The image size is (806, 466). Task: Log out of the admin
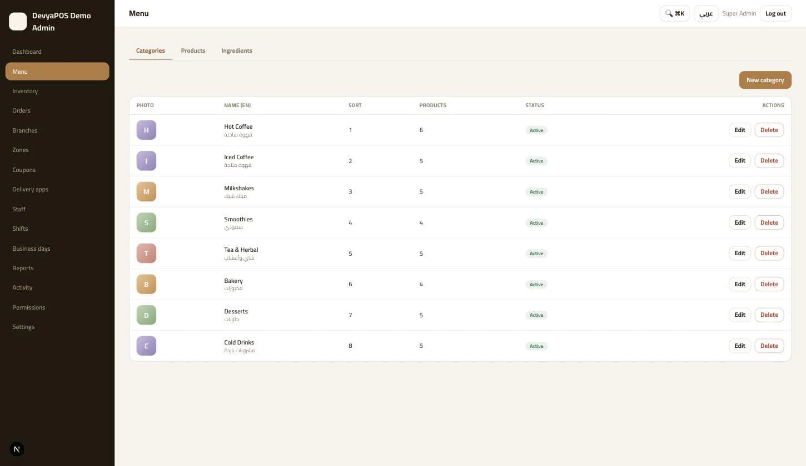[x=775, y=13]
